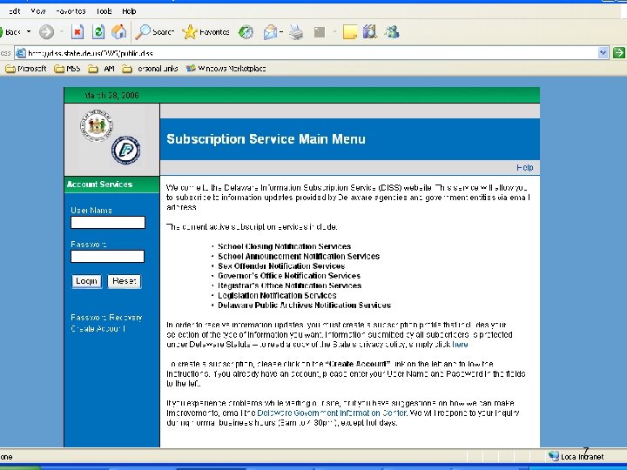
Task: Open the MSS links folder
Action: click(x=67, y=69)
